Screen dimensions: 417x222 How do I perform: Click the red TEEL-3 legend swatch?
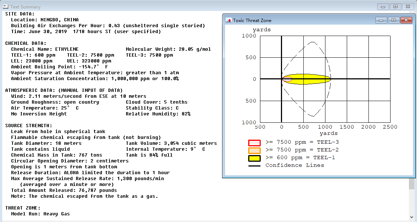[x=254, y=143]
